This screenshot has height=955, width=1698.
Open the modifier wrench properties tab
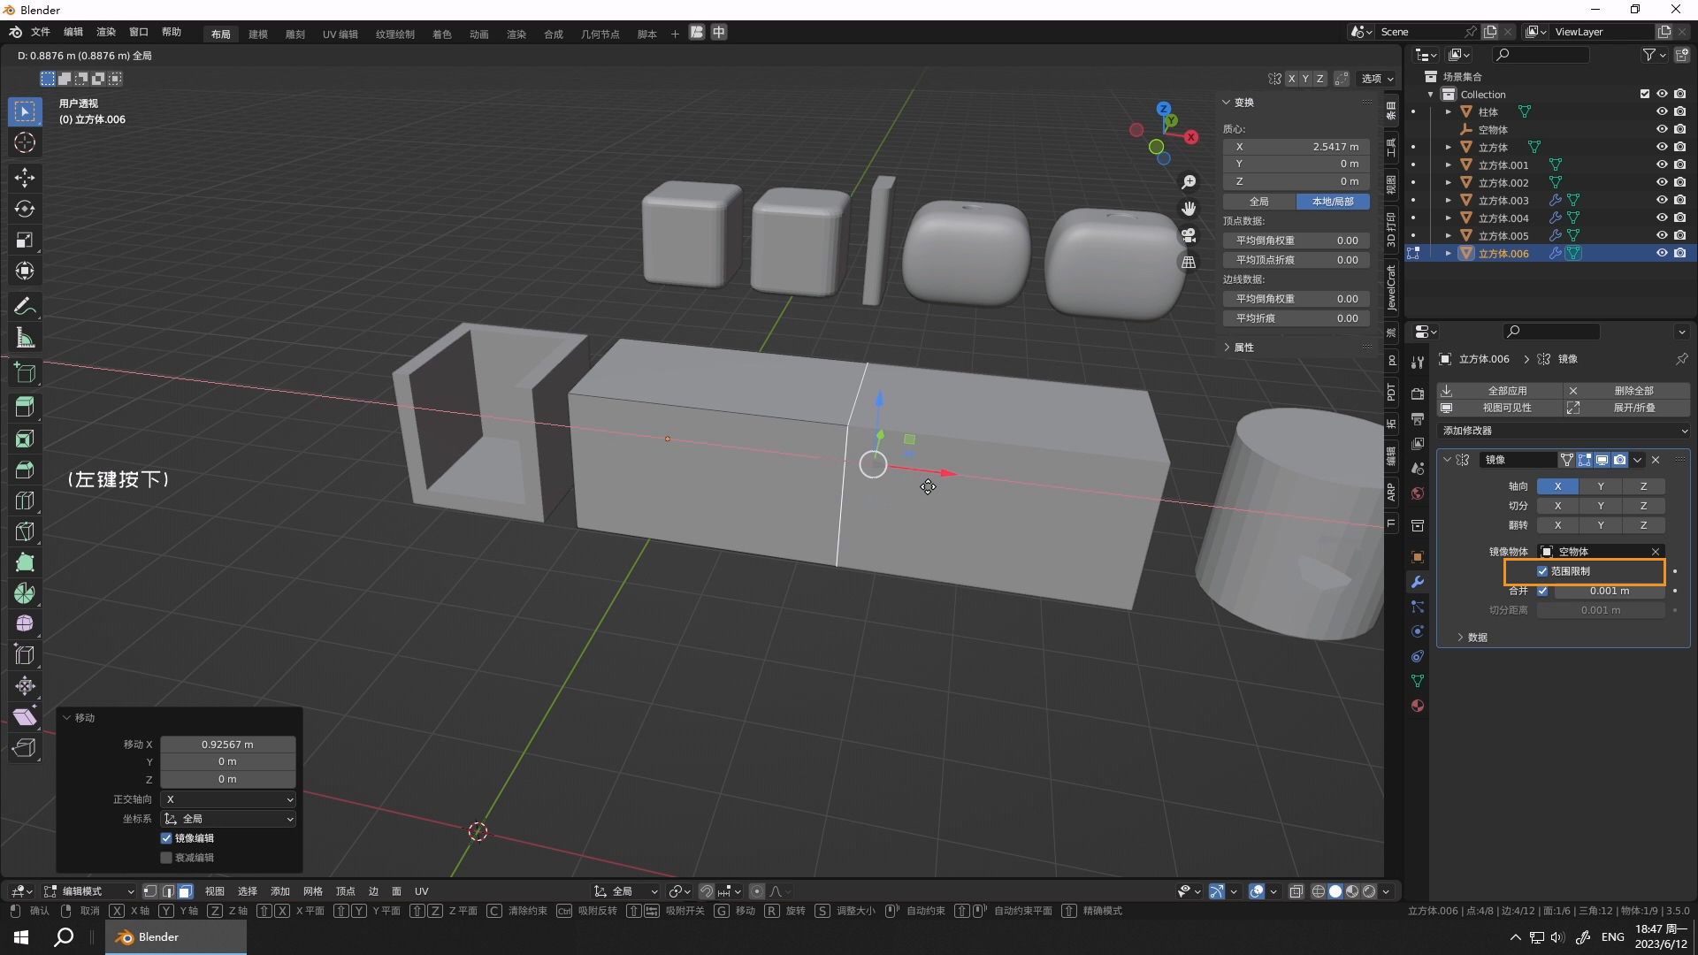pyautogui.click(x=1418, y=582)
